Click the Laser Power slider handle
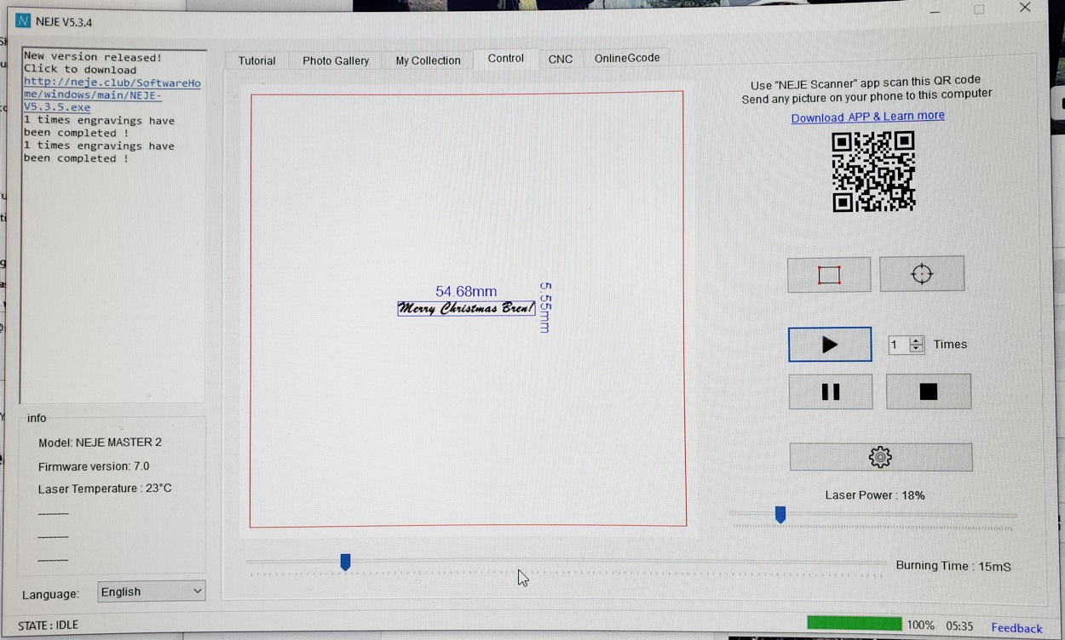This screenshot has height=640, width=1065. point(780,514)
